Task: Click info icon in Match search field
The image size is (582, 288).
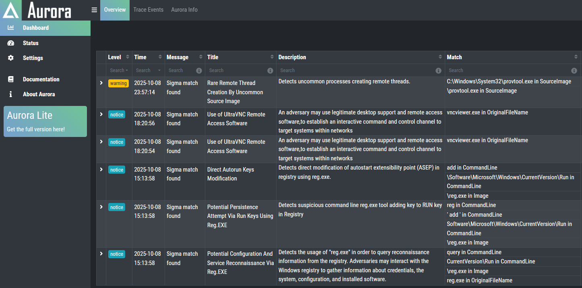Action: click(x=574, y=70)
